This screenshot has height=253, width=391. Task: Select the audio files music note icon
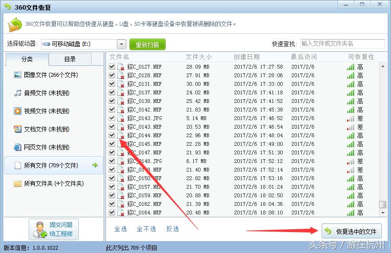[18, 93]
